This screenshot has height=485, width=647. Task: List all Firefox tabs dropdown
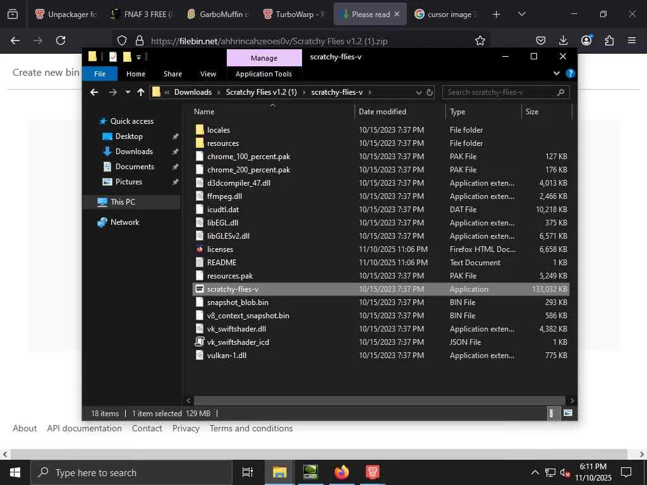[x=521, y=14]
